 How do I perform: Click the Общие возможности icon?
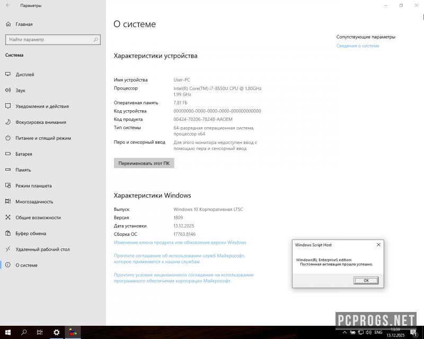(x=8, y=217)
